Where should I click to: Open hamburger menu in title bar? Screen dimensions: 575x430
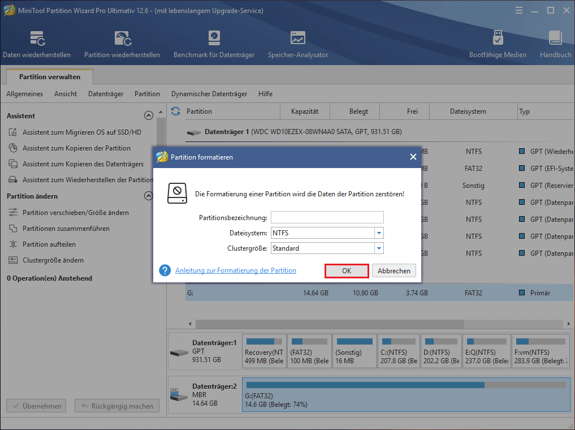(x=519, y=10)
